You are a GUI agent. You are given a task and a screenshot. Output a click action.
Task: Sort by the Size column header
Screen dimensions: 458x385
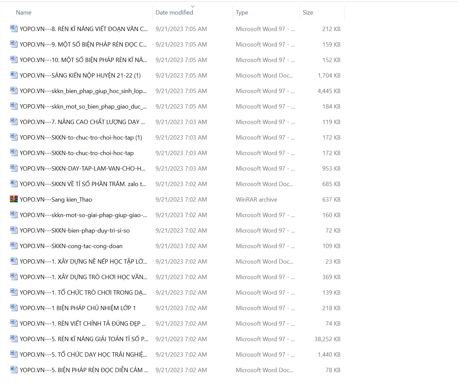[308, 13]
